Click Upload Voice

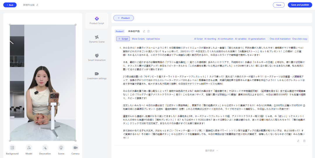(153, 39)
